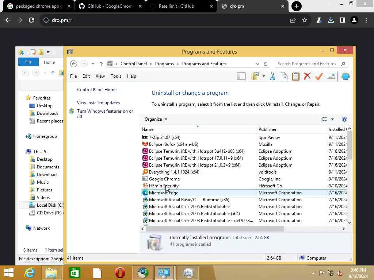Open the Tools menu
This screenshot has width=374, height=280.
(x=116, y=76)
